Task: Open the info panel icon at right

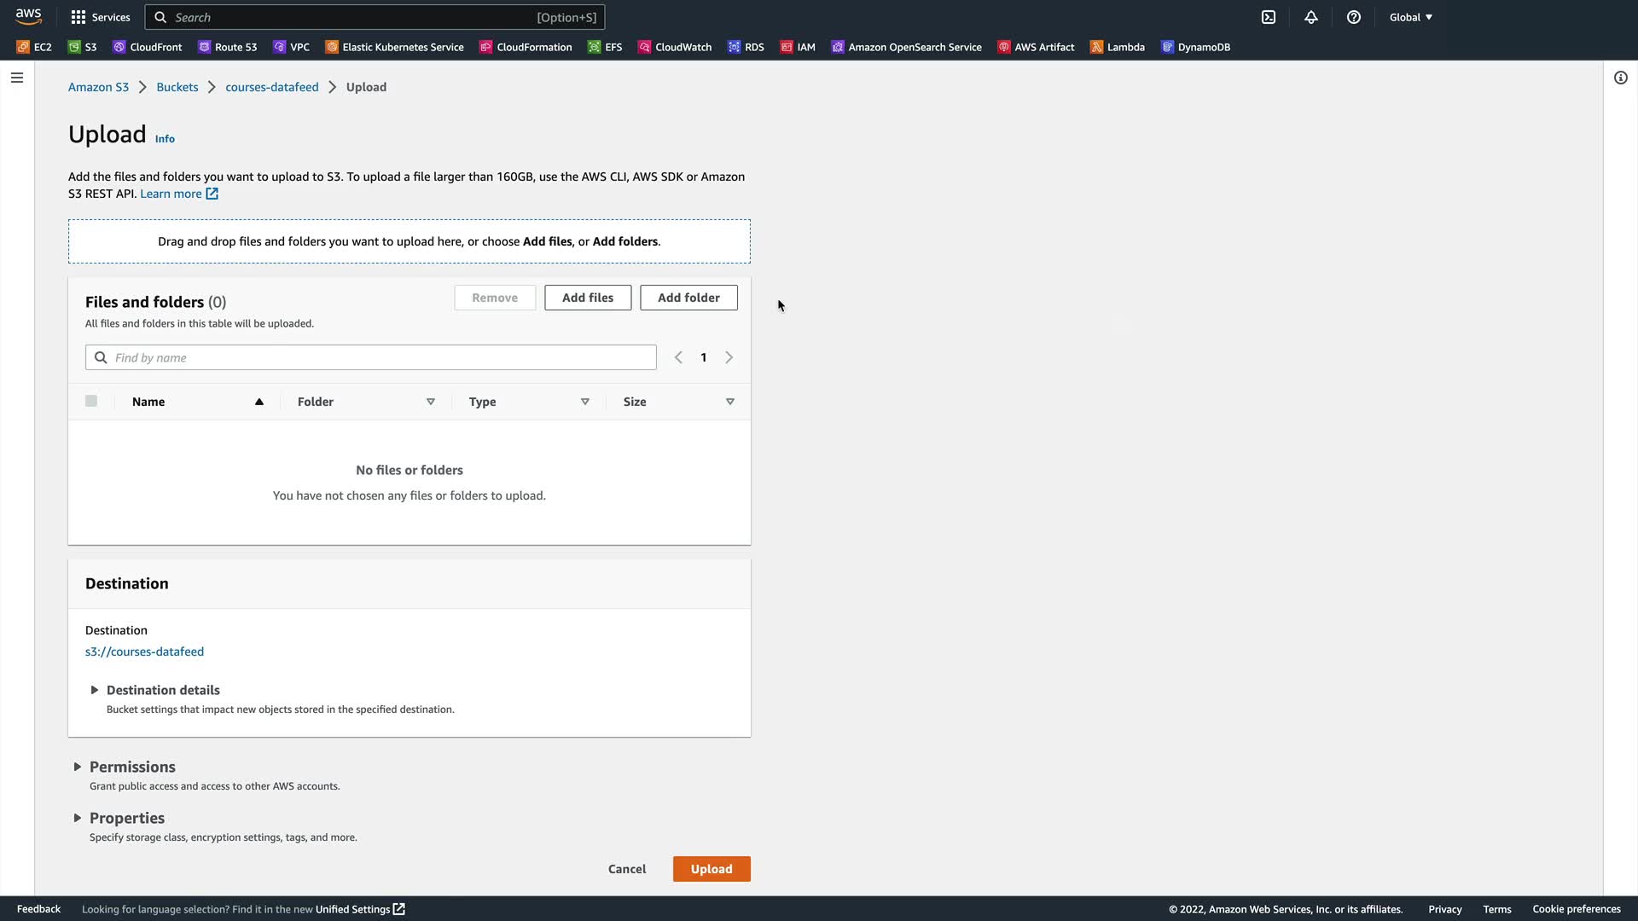Action: pyautogui.click(x=1621, y=78)
